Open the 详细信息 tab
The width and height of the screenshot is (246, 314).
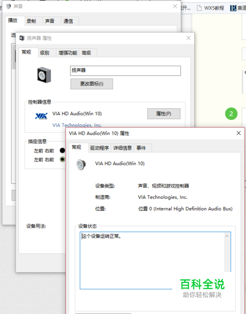pyautogui.click(x=123, y=148)
